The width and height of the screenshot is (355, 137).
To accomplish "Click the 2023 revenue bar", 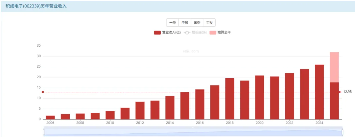I will [x=304, y=94].
